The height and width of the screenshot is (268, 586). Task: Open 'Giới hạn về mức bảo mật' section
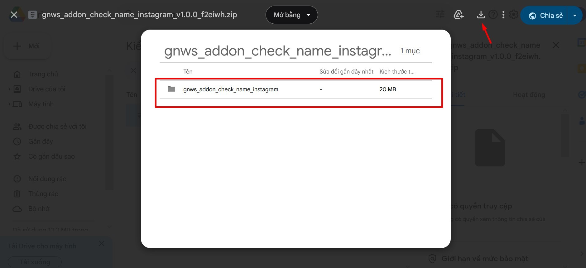pos(485,259)
